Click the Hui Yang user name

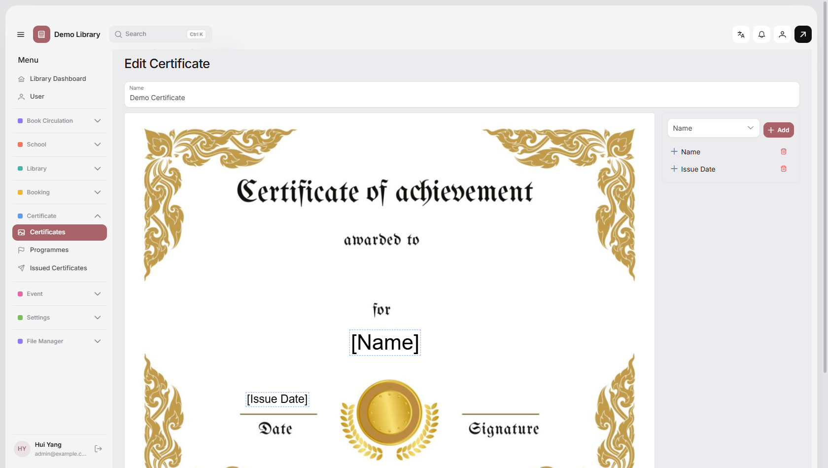pyautogui.click(x=48, y=445)
